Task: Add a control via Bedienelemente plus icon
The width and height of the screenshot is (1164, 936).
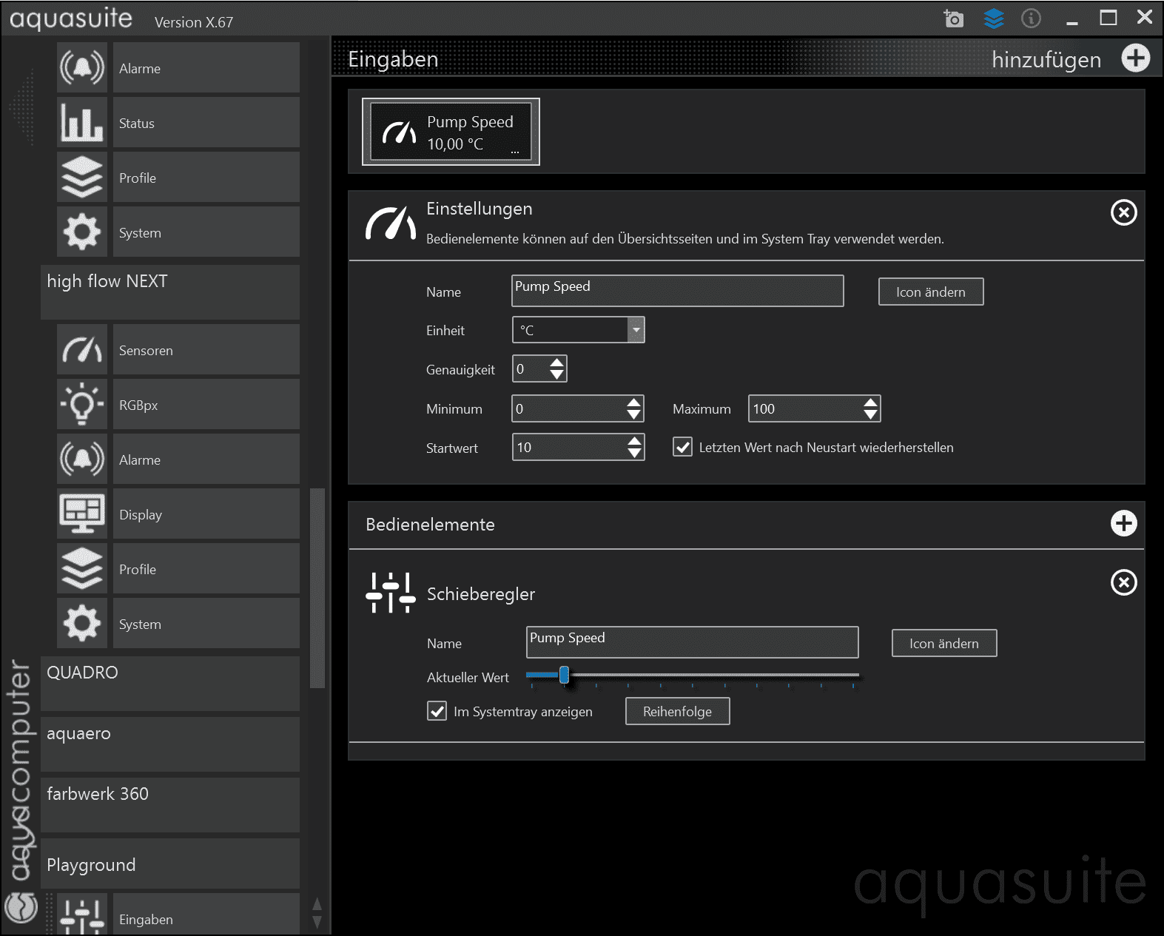Action: point(1123,524)
